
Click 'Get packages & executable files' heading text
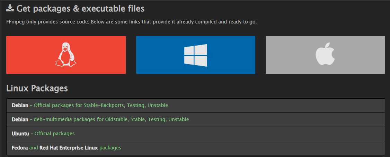(x=80, y=8)
